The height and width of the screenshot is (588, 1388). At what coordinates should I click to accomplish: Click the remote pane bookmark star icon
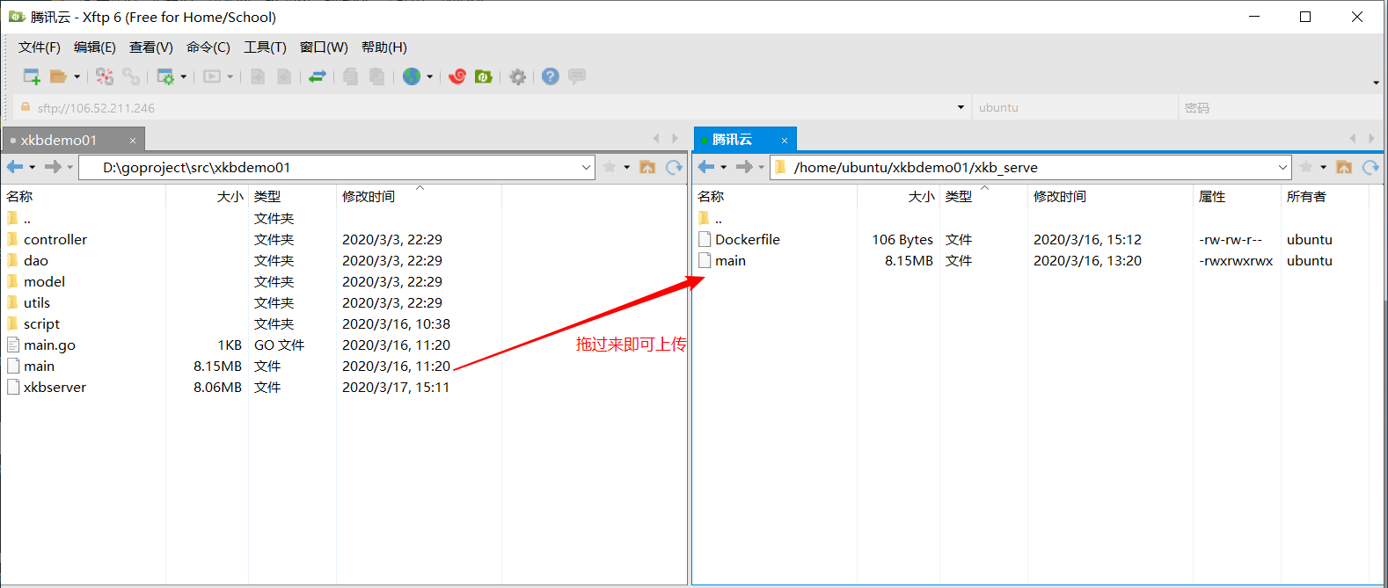point(1306,167)
